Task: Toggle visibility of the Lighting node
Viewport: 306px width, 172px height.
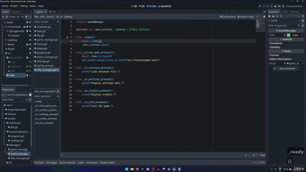Action: [30, 40]
